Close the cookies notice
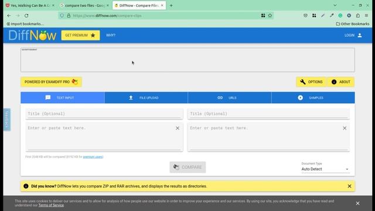Image resolution: width=375 pixels, height=211 pixels. [x=357, y=203]
